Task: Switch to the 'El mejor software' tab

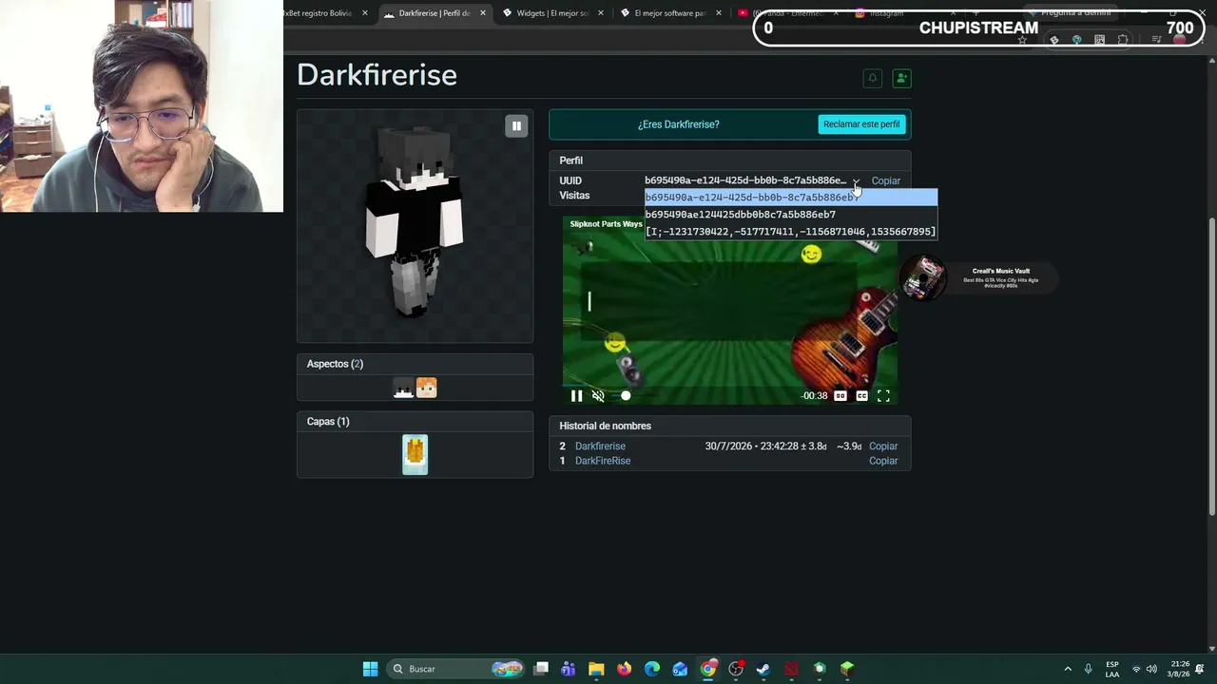Action: 669,13
